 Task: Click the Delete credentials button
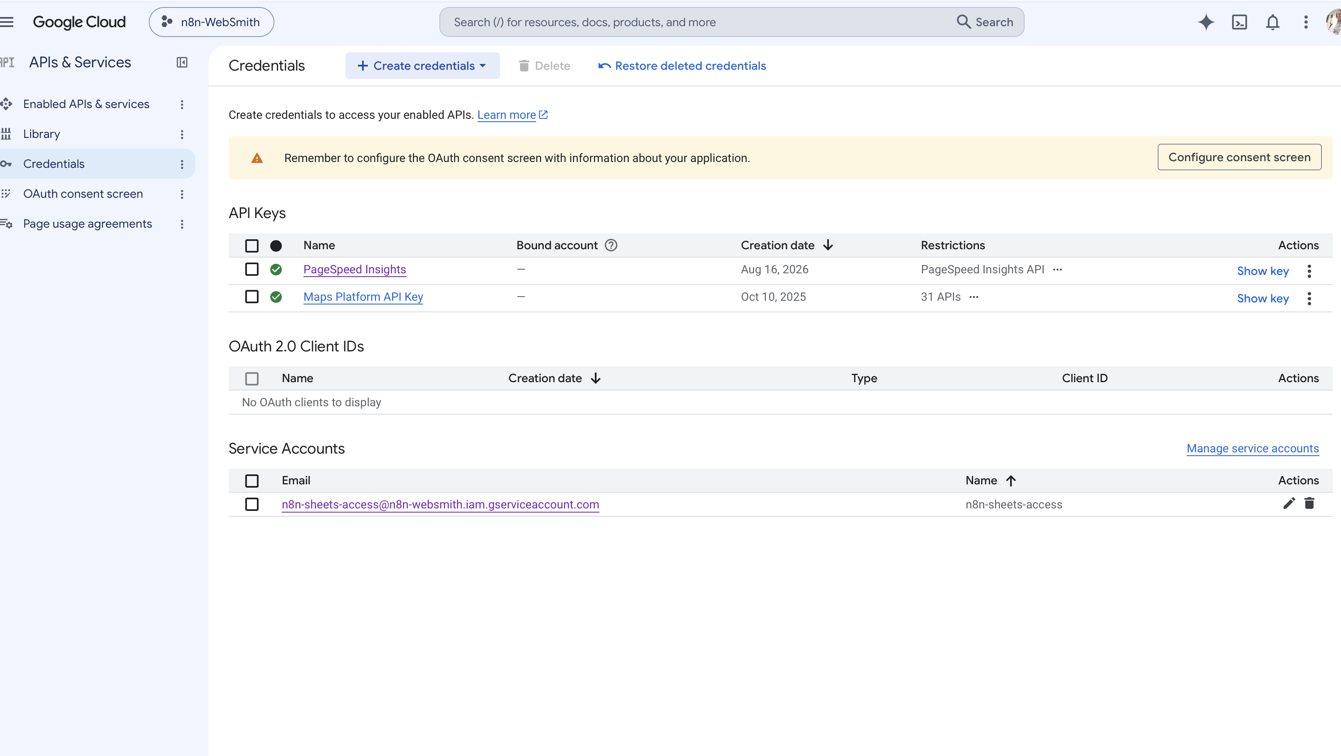[x=544, y=66]
